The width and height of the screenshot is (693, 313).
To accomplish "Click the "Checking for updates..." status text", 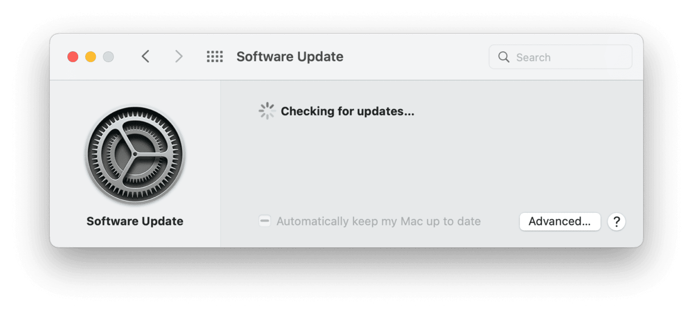I will point(347,111).
